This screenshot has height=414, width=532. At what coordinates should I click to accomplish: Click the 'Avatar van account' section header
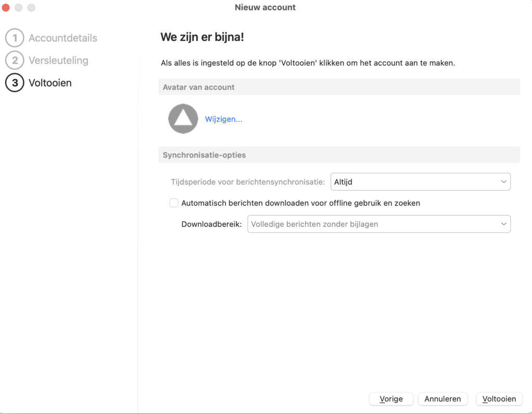198,87
